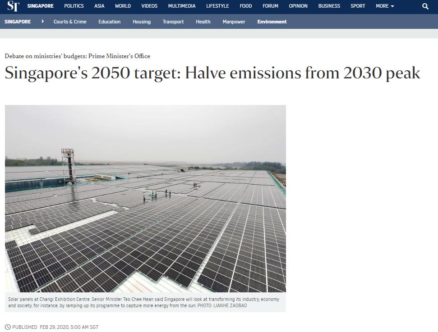Open the Politics menu item
Screen dimensions: 438x332
point(74,6)
